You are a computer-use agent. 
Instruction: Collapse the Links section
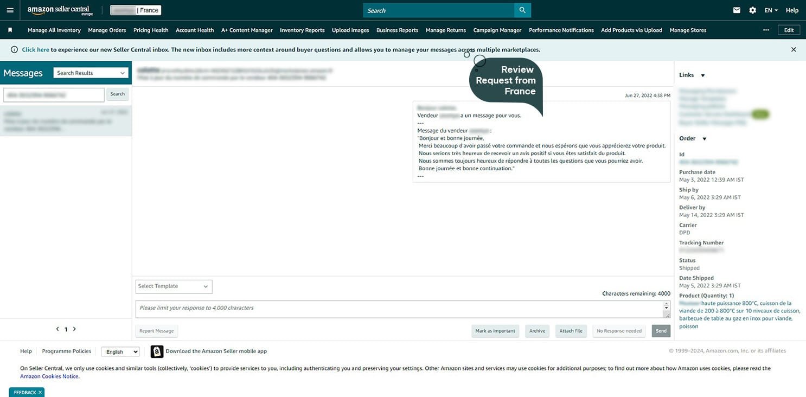pos(703,75)
